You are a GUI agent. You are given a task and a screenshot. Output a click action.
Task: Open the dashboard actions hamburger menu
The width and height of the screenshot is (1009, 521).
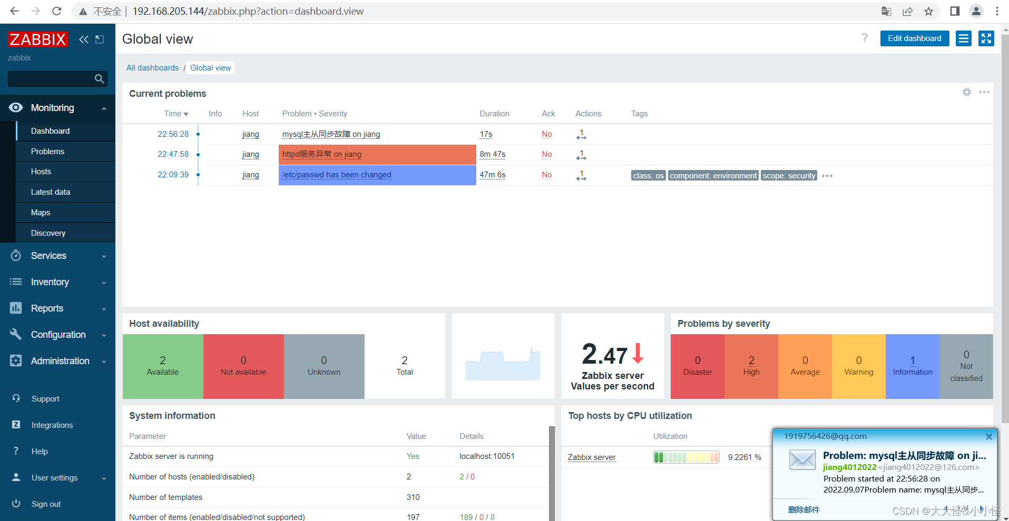tap(964, 38)
